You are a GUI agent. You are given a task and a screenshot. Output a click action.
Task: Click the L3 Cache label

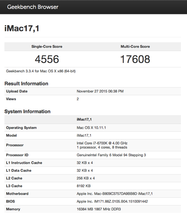(x=14, y=186)
